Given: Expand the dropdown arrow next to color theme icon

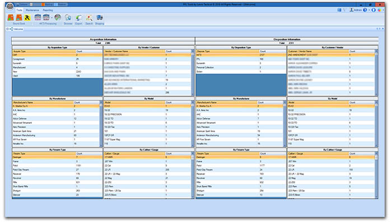Looking at the screenshot, I should point(383,10).
